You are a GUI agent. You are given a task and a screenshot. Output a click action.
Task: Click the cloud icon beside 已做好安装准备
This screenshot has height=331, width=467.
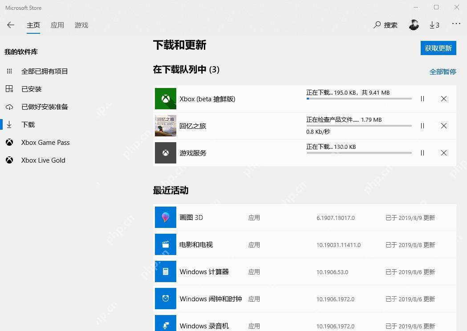9,107
